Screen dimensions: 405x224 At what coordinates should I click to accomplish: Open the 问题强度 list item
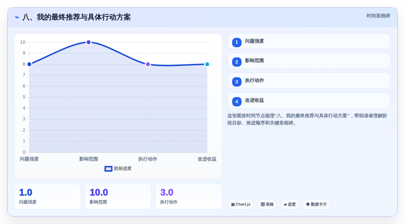coord(309,41)
